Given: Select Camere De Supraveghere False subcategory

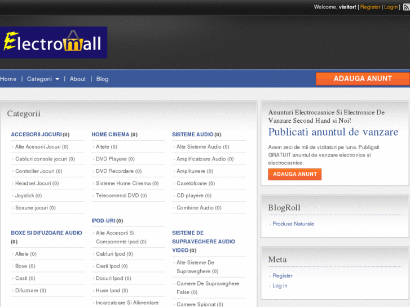Looking at the screenshot, I should point(208,288).
